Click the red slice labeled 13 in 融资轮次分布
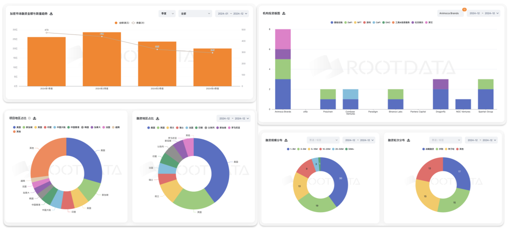510x231 pixels. pos(429,169)
